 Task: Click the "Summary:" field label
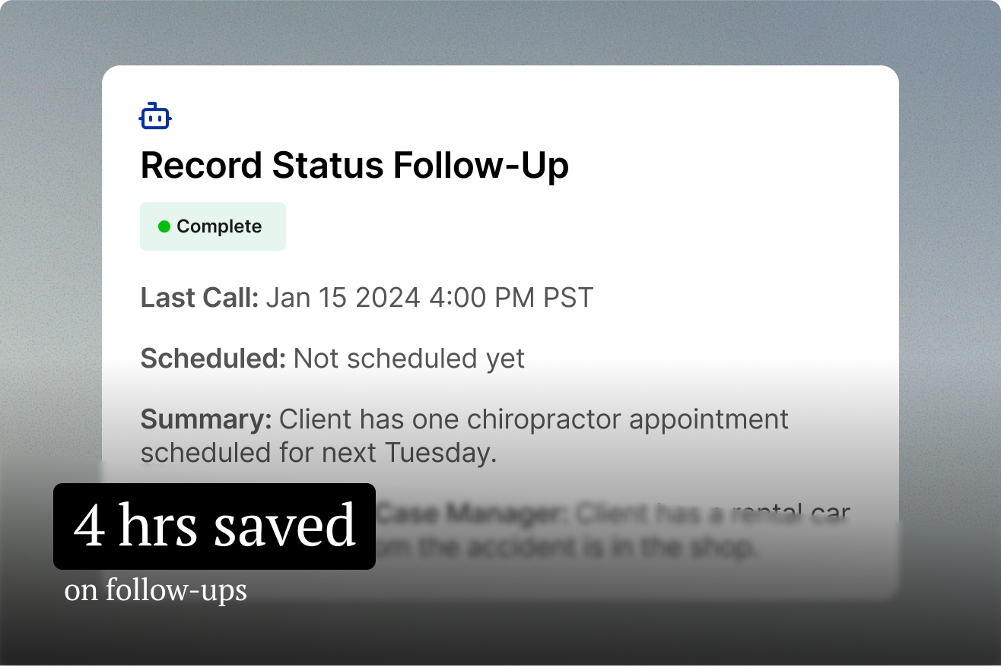[205, 419]
